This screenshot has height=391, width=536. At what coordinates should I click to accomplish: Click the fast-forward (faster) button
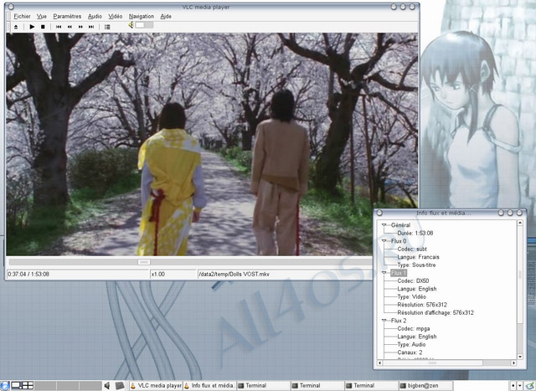coord(80,27)
